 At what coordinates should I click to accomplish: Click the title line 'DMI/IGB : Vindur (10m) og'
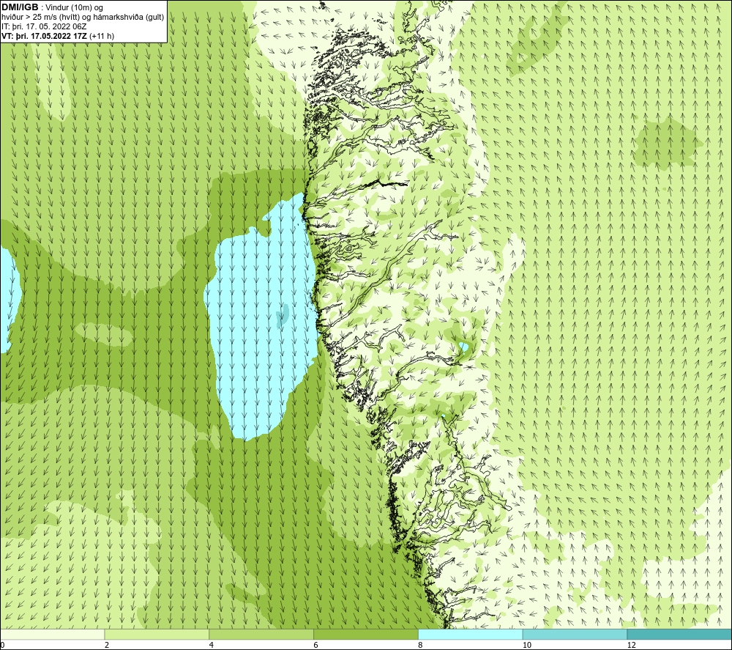53,7
